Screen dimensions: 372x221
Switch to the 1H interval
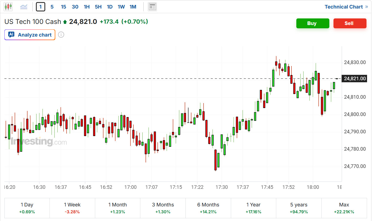point(87,7)
